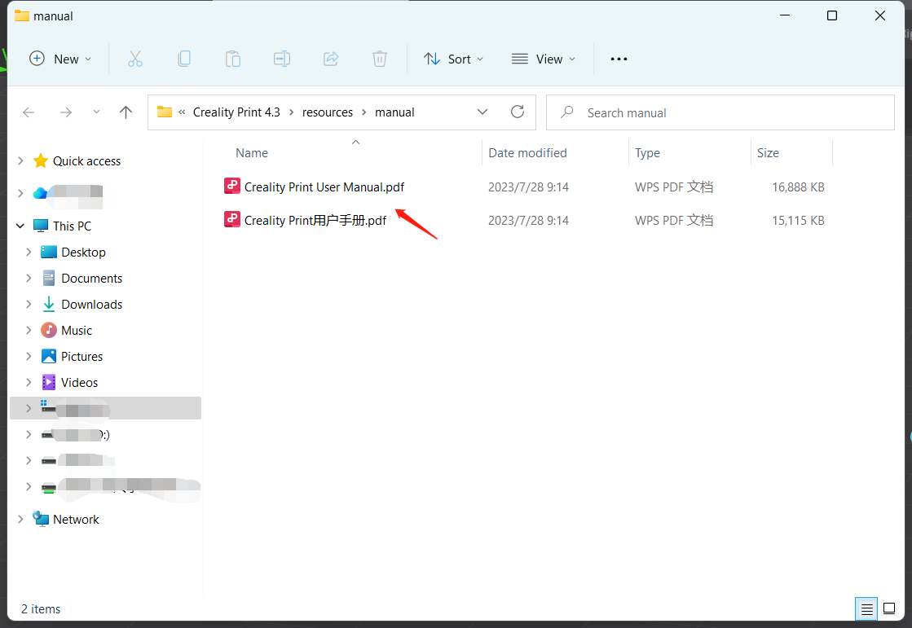Open the See more ellipsis menu
Screen dimensions: 912x628
619,59
